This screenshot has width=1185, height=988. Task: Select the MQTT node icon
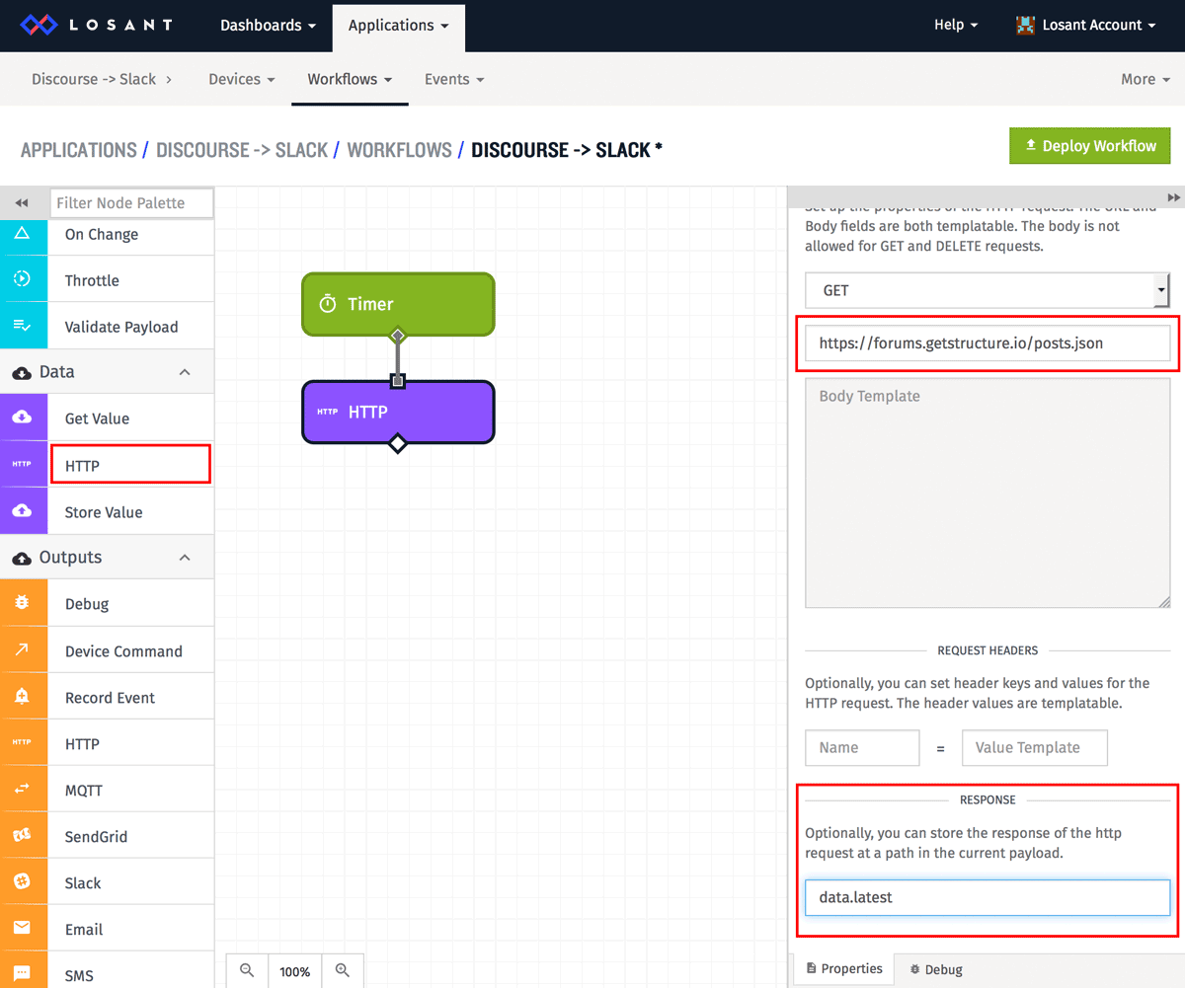click(23, 789)
